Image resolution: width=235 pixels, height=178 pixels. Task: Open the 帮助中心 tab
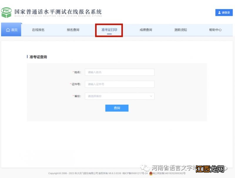click(216, 30)
